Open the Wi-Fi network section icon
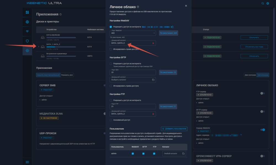 27,31
